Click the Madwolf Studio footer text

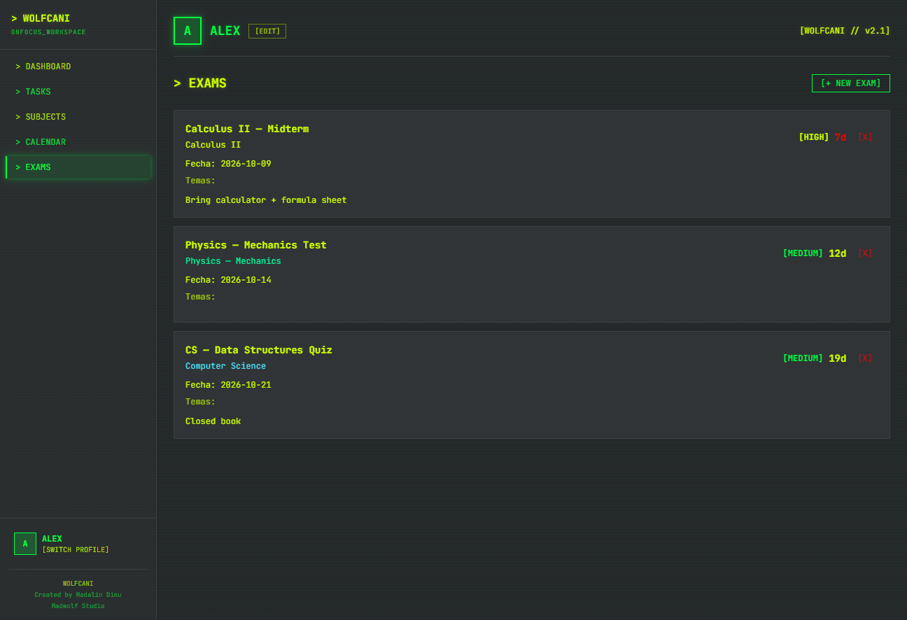pyautogui.click(x=78, y=606)
